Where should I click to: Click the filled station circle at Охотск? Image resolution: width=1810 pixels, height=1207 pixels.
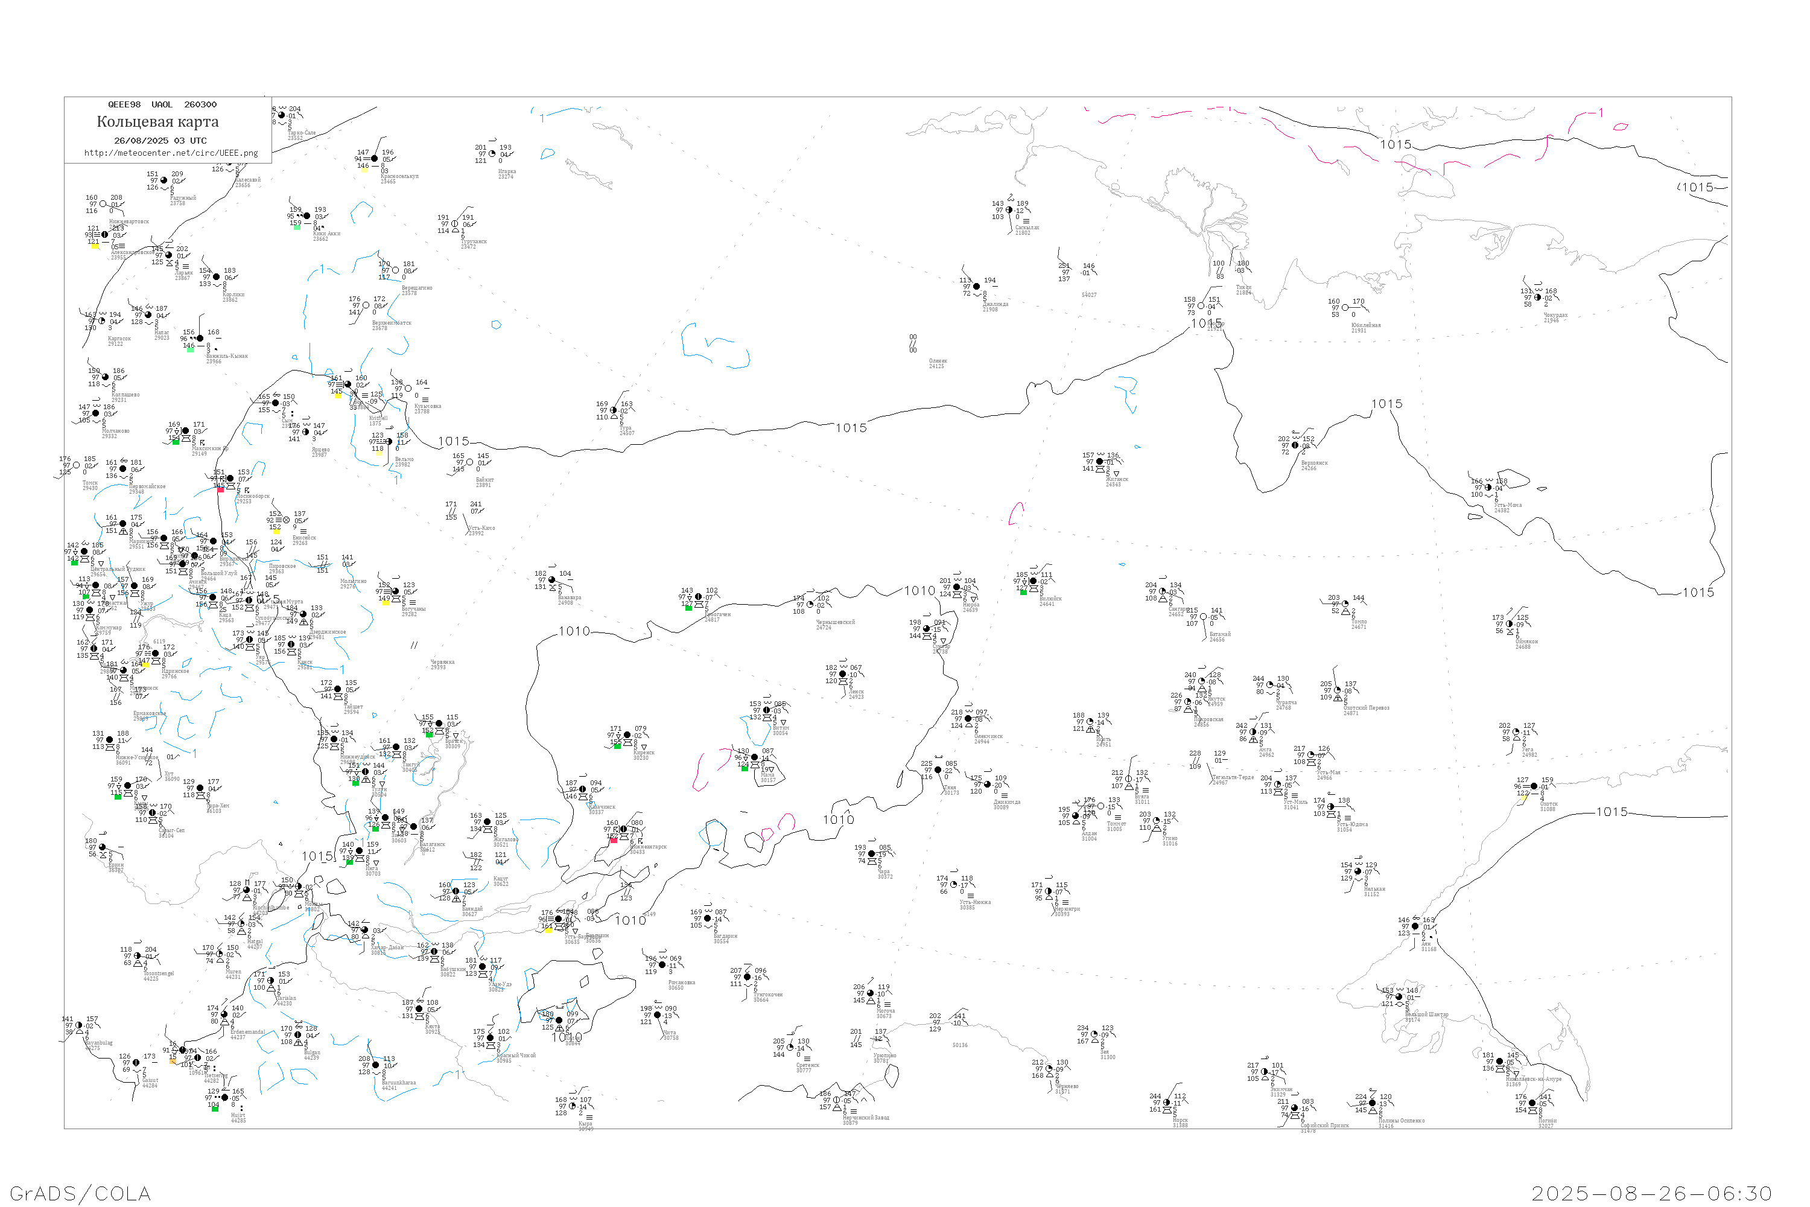point(1534,787)
